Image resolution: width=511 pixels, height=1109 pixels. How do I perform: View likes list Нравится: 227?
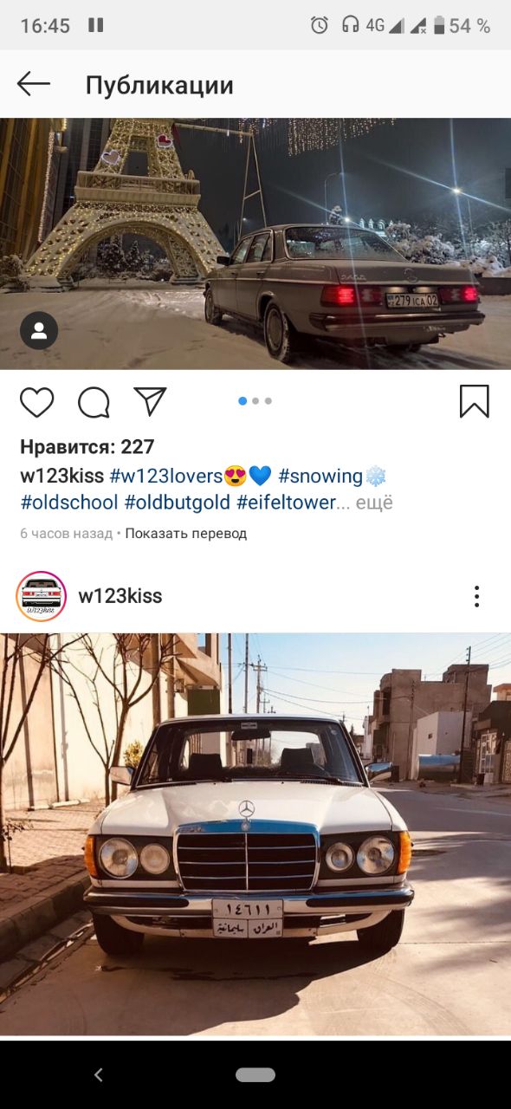coord(87,447)
